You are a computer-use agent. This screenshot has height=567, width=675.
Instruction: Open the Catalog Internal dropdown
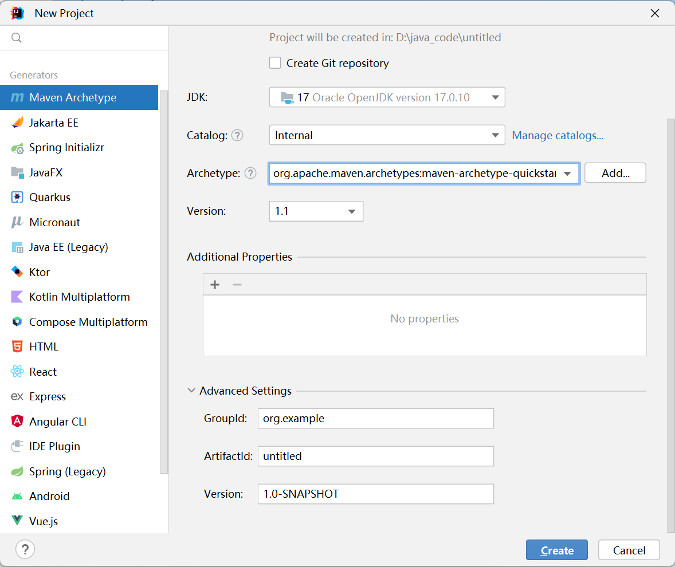coord(387,135)
